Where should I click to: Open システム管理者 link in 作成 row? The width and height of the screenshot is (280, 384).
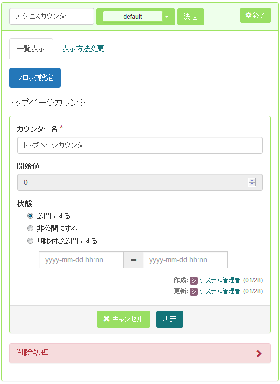pos(220,280)
